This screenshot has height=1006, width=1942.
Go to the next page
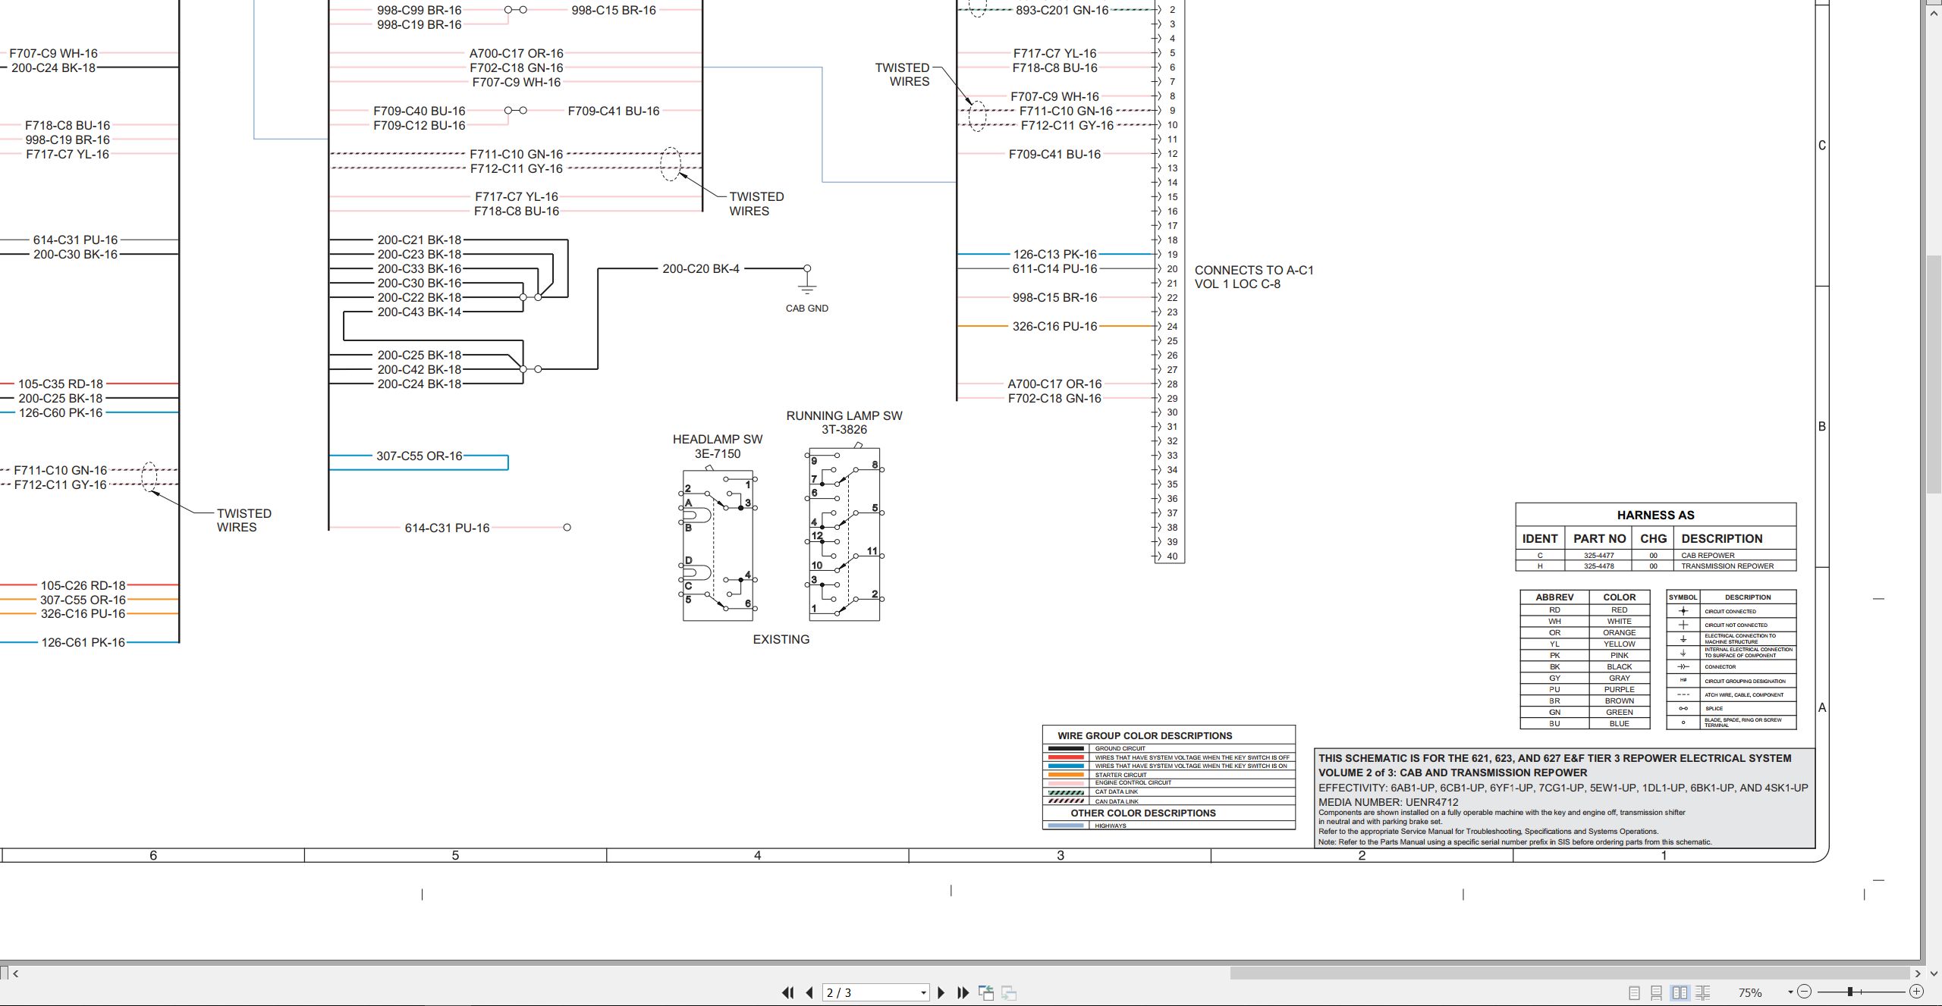(941, 992)
